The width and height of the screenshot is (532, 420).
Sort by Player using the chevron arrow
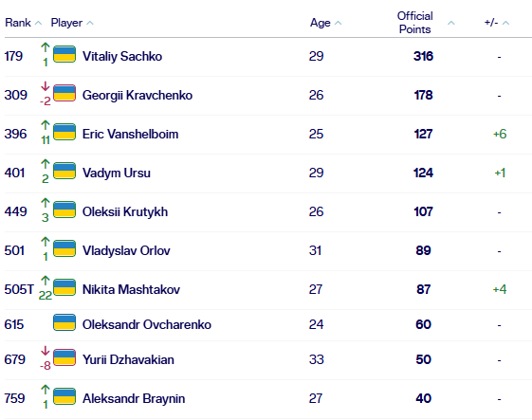(90, 23)
